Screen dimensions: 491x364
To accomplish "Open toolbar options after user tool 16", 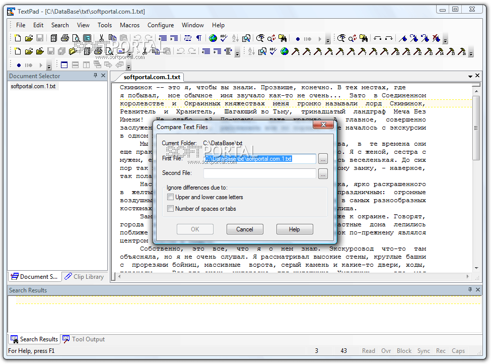I will (471, 52).
